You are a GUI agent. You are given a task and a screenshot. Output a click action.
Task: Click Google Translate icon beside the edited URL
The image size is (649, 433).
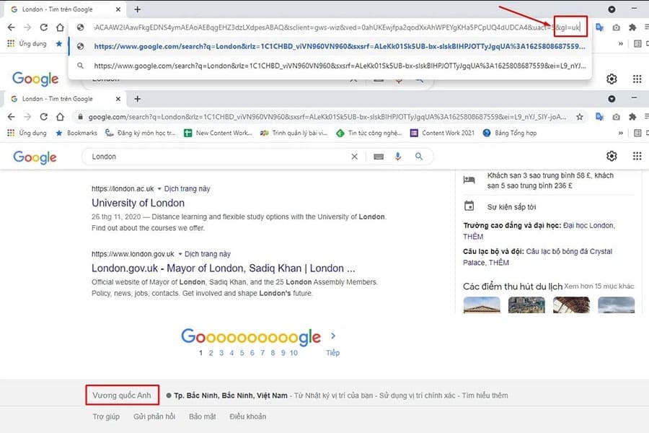click(x=599, y=27)
